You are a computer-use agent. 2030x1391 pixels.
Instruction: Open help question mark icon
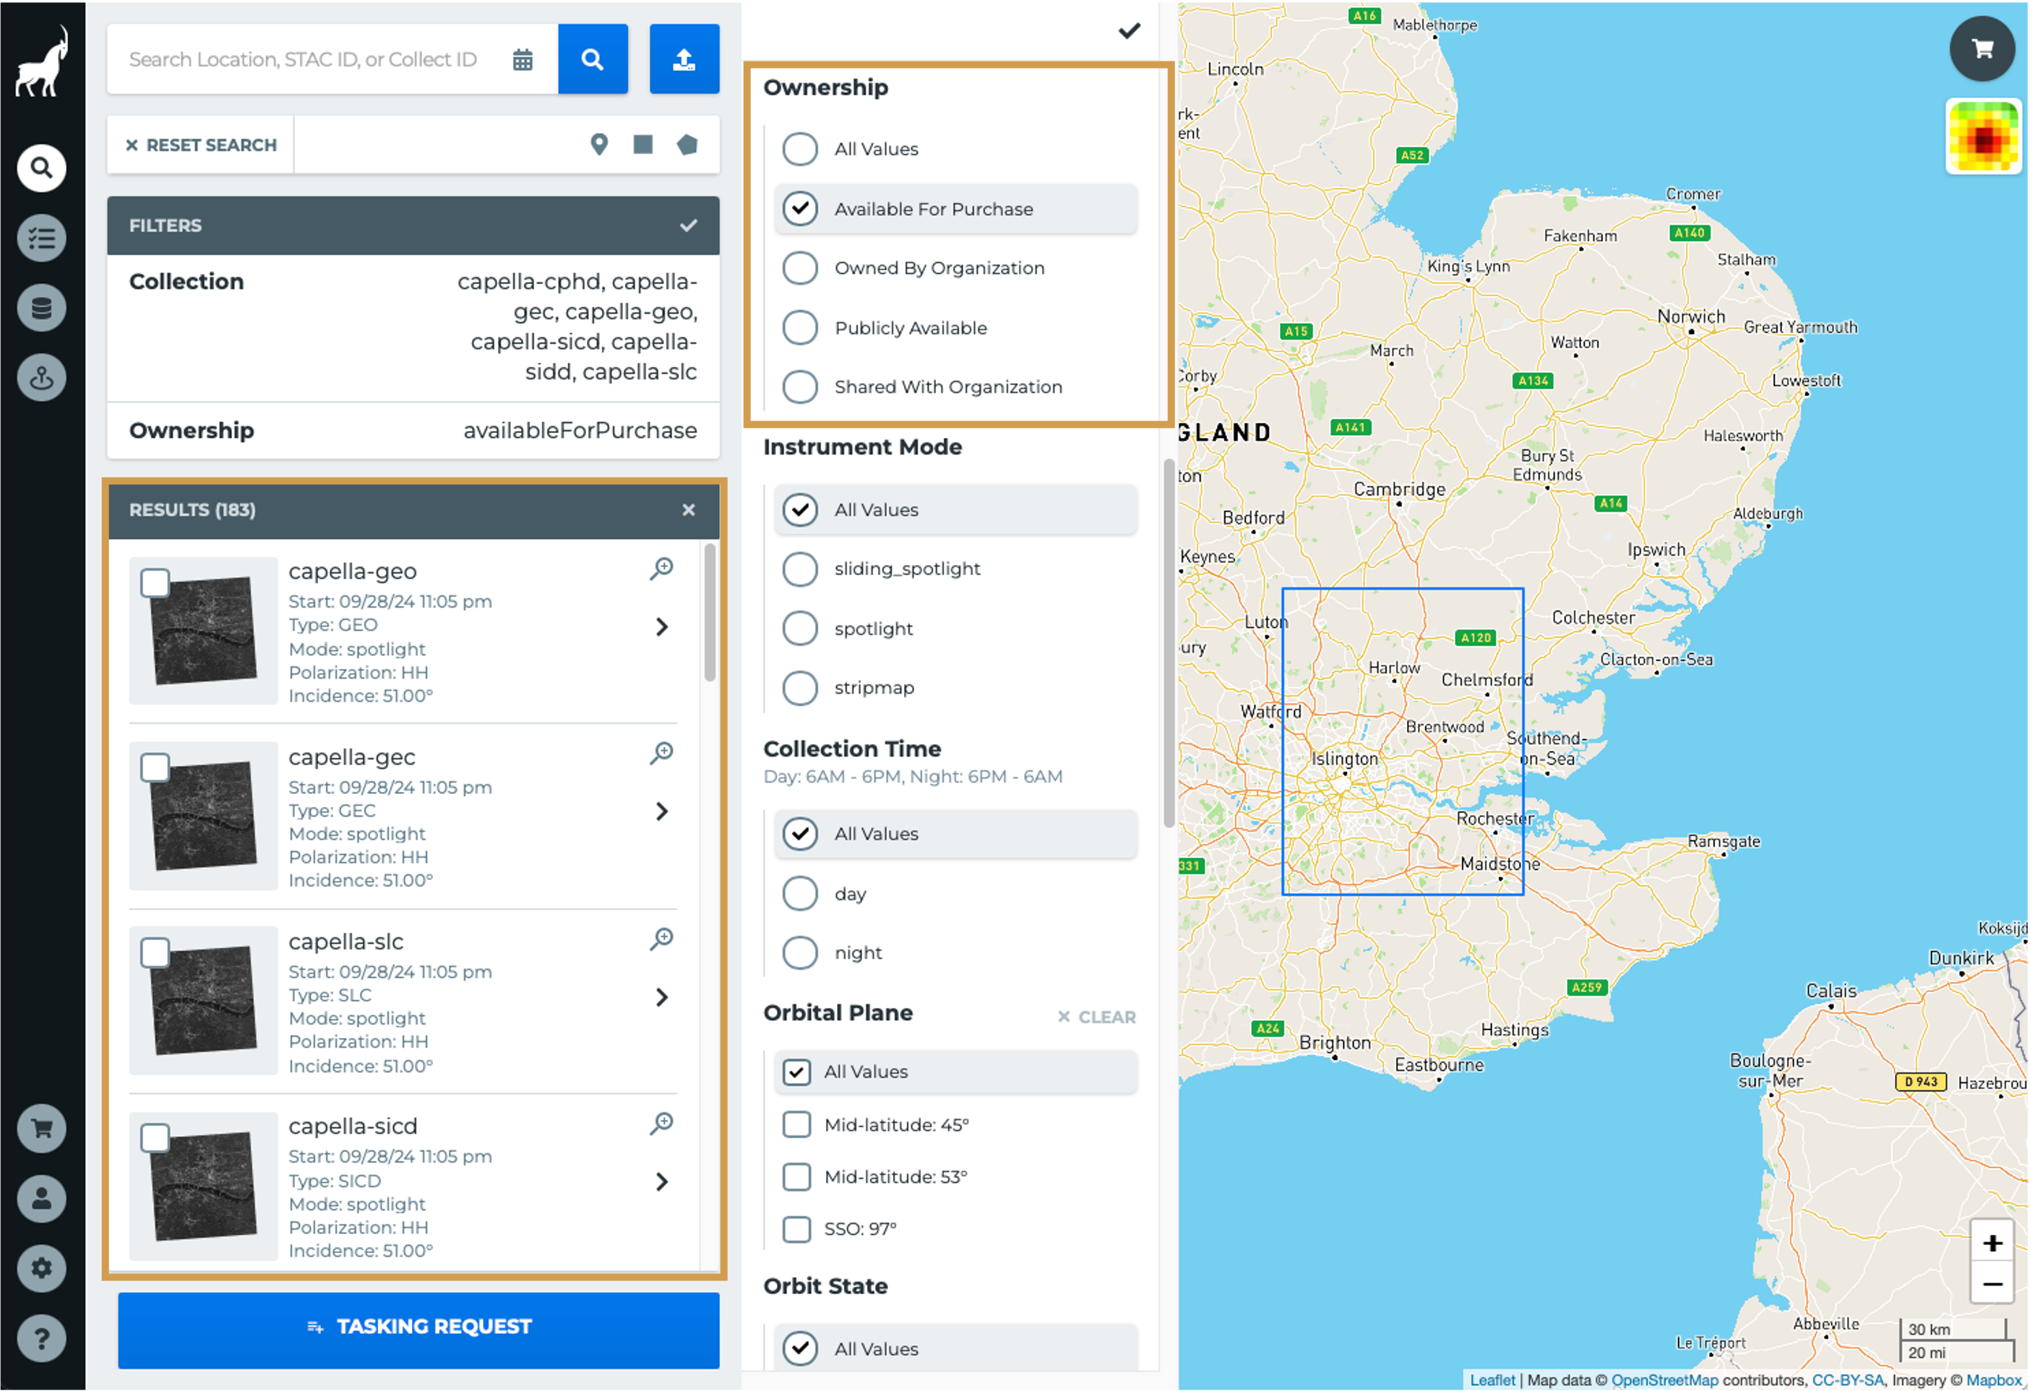[42, 1338]
